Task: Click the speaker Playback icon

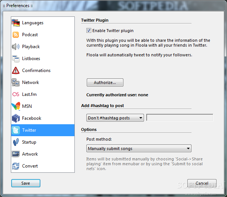Action: point(16,47)
